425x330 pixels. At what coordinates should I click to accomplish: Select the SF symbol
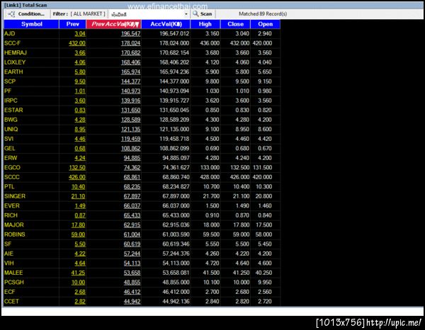[8, 244]
